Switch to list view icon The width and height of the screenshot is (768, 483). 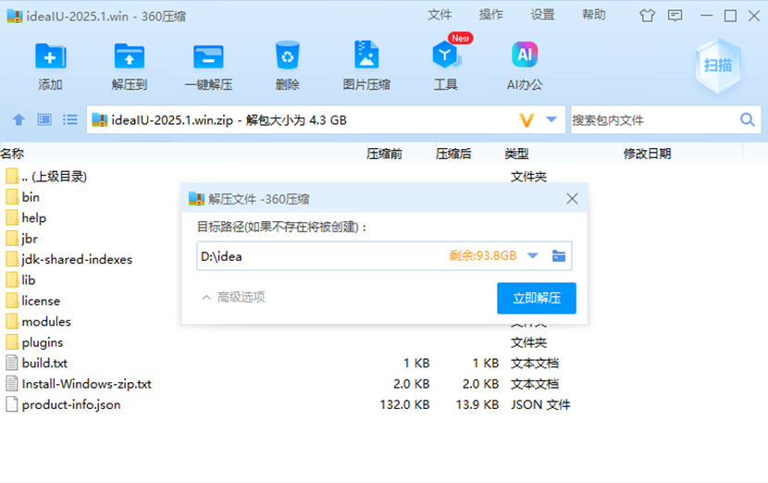70,119
